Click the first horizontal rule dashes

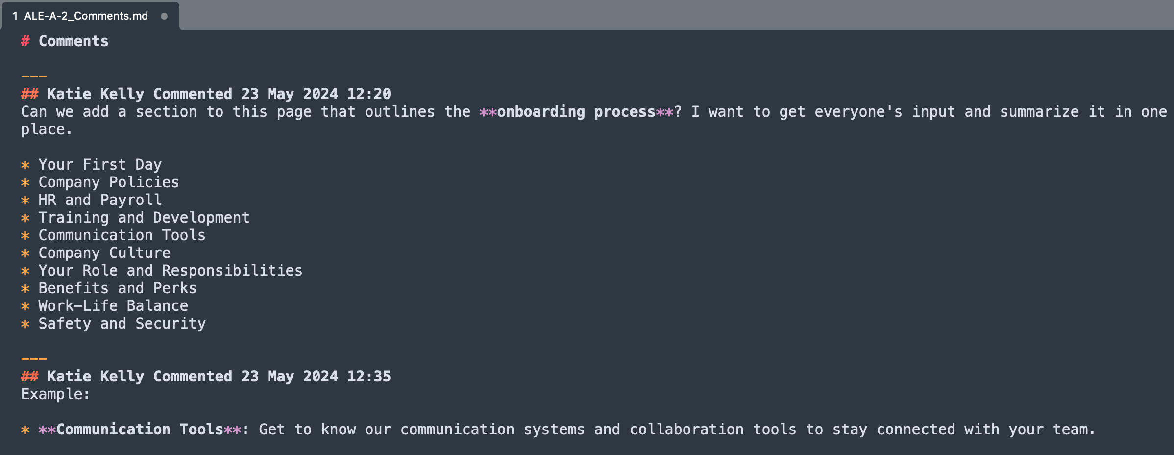coord(34,76)
